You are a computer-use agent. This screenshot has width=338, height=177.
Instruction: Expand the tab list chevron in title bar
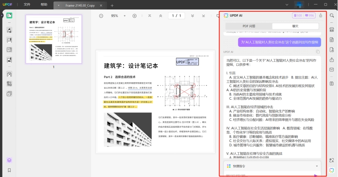click(x=287, y=5)
